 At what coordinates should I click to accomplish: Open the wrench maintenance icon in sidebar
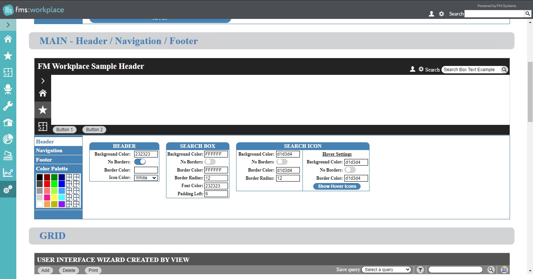8,106
